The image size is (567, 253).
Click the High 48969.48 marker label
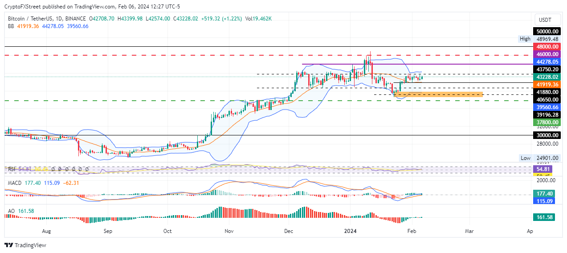pyautogui.click(x=539, y=39)
